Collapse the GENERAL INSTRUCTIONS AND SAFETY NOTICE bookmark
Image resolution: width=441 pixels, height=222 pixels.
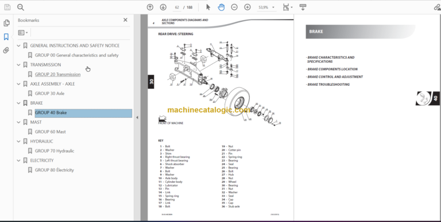point(18,45)
